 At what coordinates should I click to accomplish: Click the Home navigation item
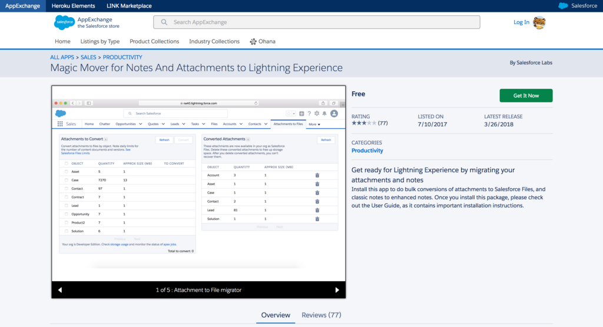tap(62, 42)
